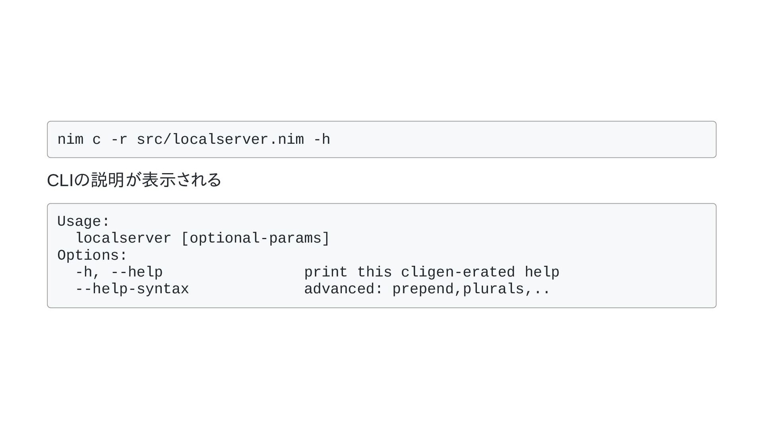The image size is (763, 429).
Task: Click '[optional-params]' in usage line
Action: pos(255,238)
